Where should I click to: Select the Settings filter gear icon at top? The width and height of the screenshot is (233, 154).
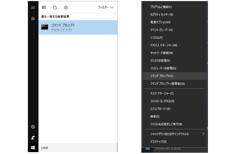66,8
